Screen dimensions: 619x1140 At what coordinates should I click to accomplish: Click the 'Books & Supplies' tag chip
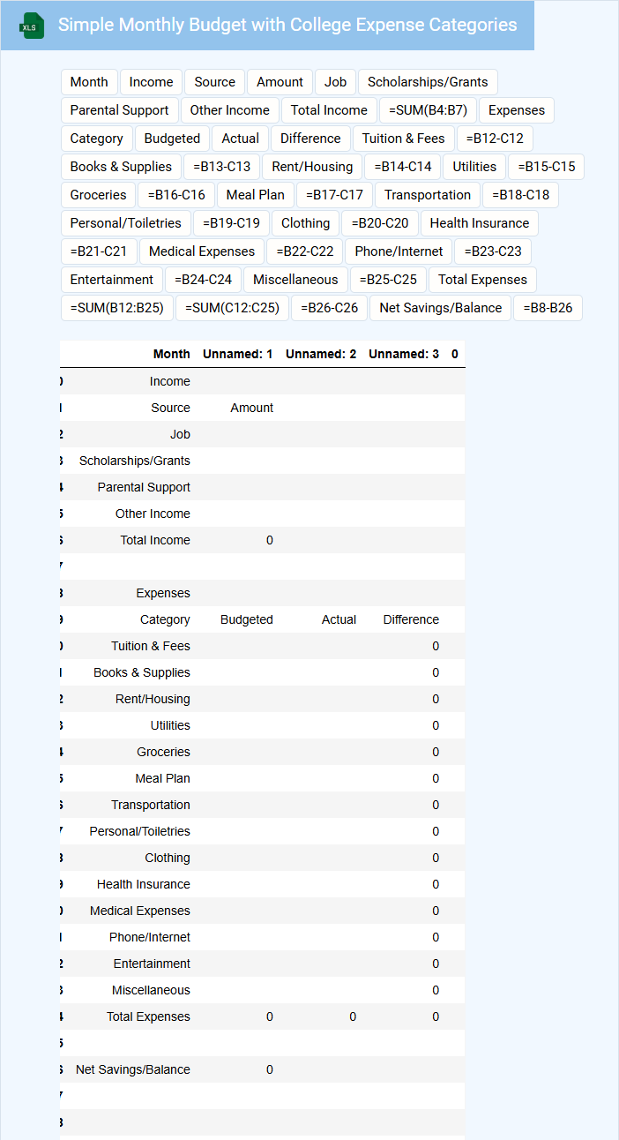[121, 167]
